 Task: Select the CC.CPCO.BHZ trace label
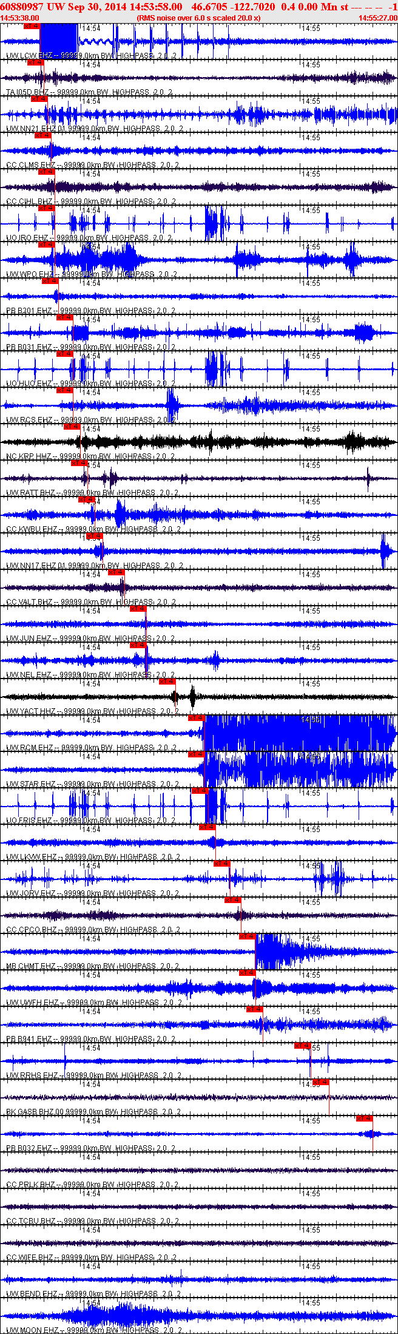coord(93,930)
